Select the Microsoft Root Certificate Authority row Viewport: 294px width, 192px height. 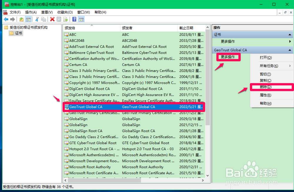134,173
